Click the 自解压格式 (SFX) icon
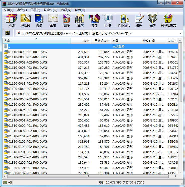The image size is (185, 187). 168,20
